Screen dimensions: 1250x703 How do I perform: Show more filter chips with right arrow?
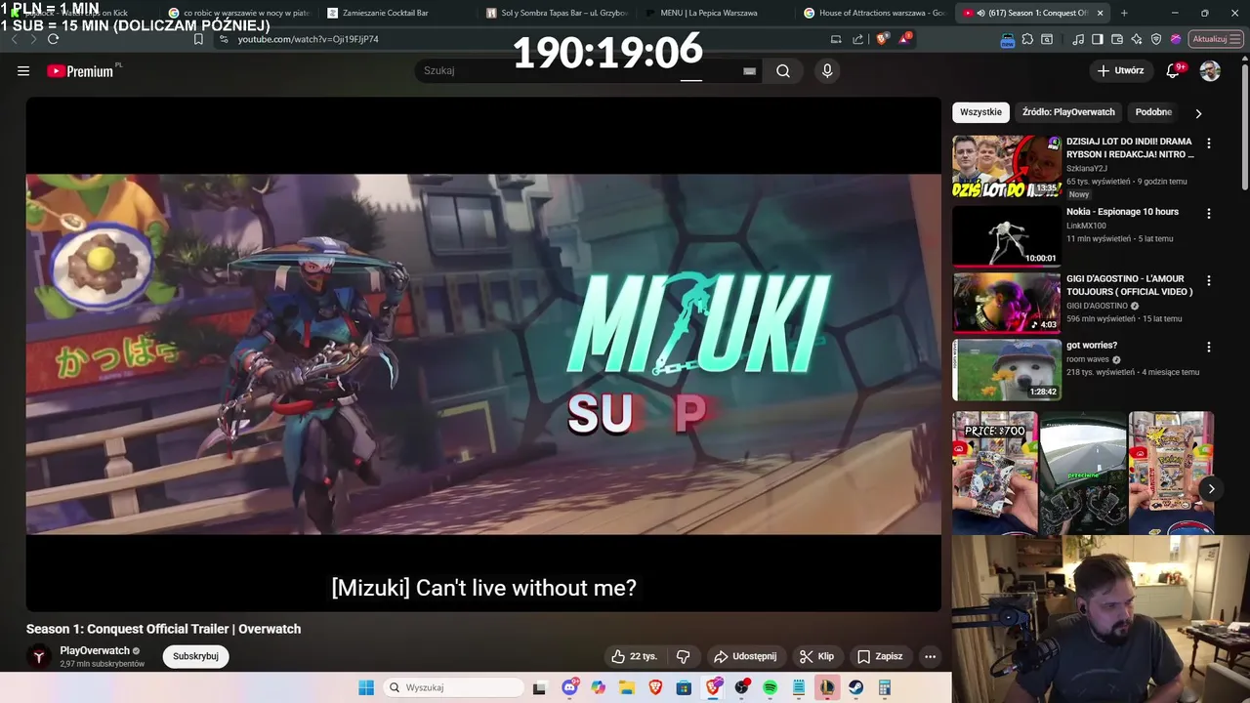click(x=1198, y=113)
